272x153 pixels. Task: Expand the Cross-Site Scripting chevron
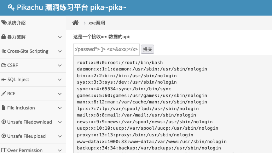point(60,51)
